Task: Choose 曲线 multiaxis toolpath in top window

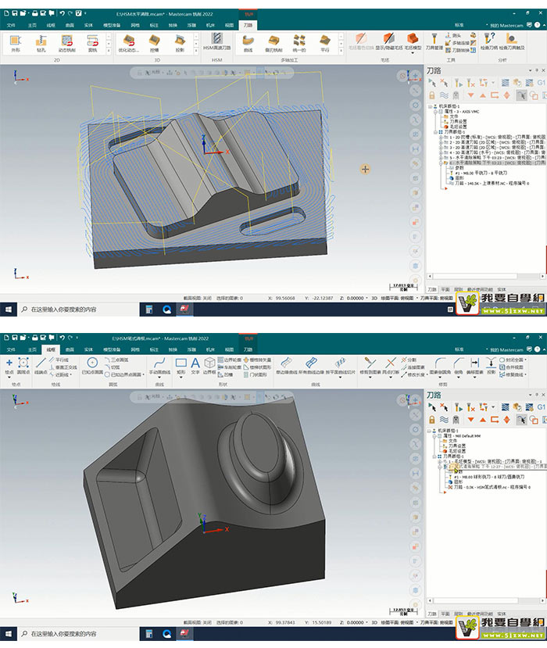Action: point(248,44)
